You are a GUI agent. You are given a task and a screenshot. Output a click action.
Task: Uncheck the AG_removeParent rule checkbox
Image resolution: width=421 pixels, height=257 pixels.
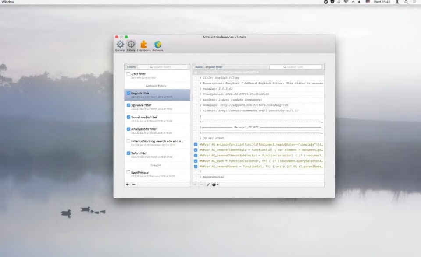(196, 167)
